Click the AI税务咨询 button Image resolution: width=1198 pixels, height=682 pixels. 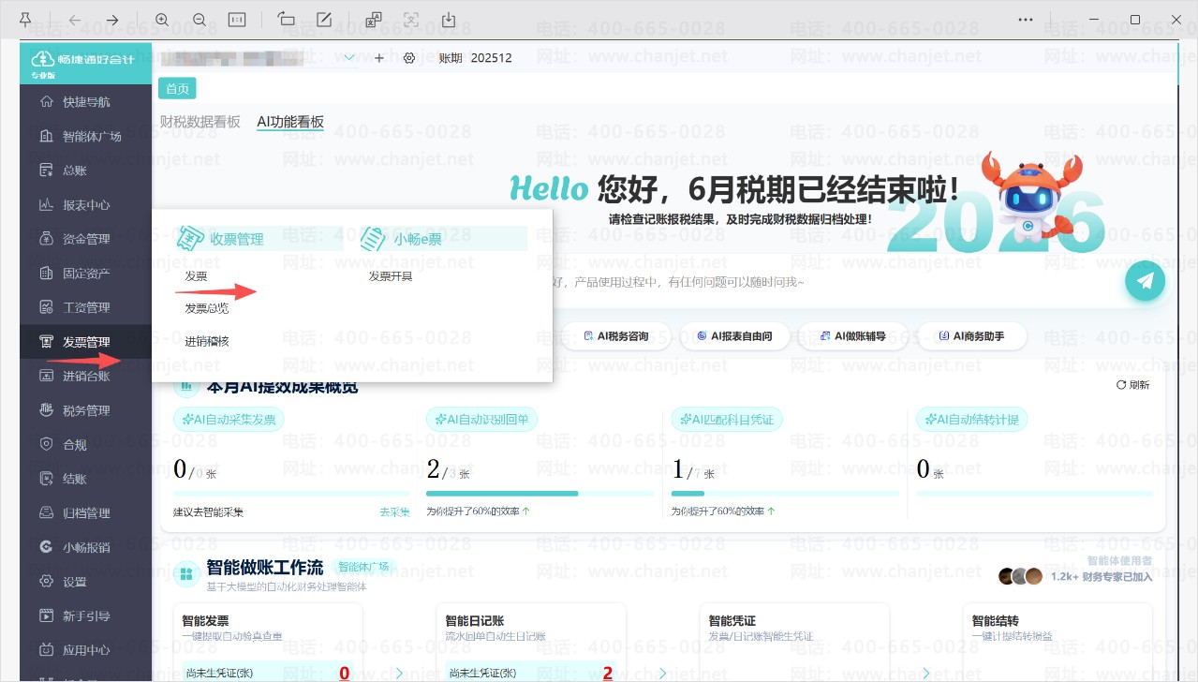[615, 335]
